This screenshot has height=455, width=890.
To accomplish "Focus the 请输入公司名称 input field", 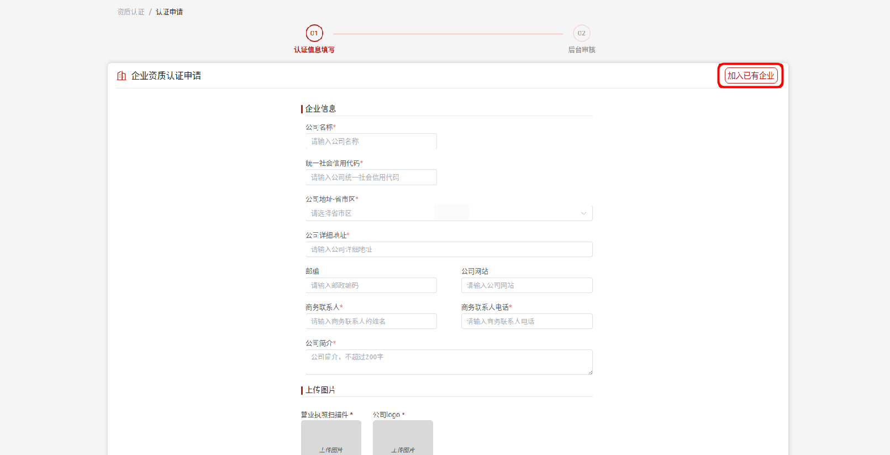I will coord(371,142).
